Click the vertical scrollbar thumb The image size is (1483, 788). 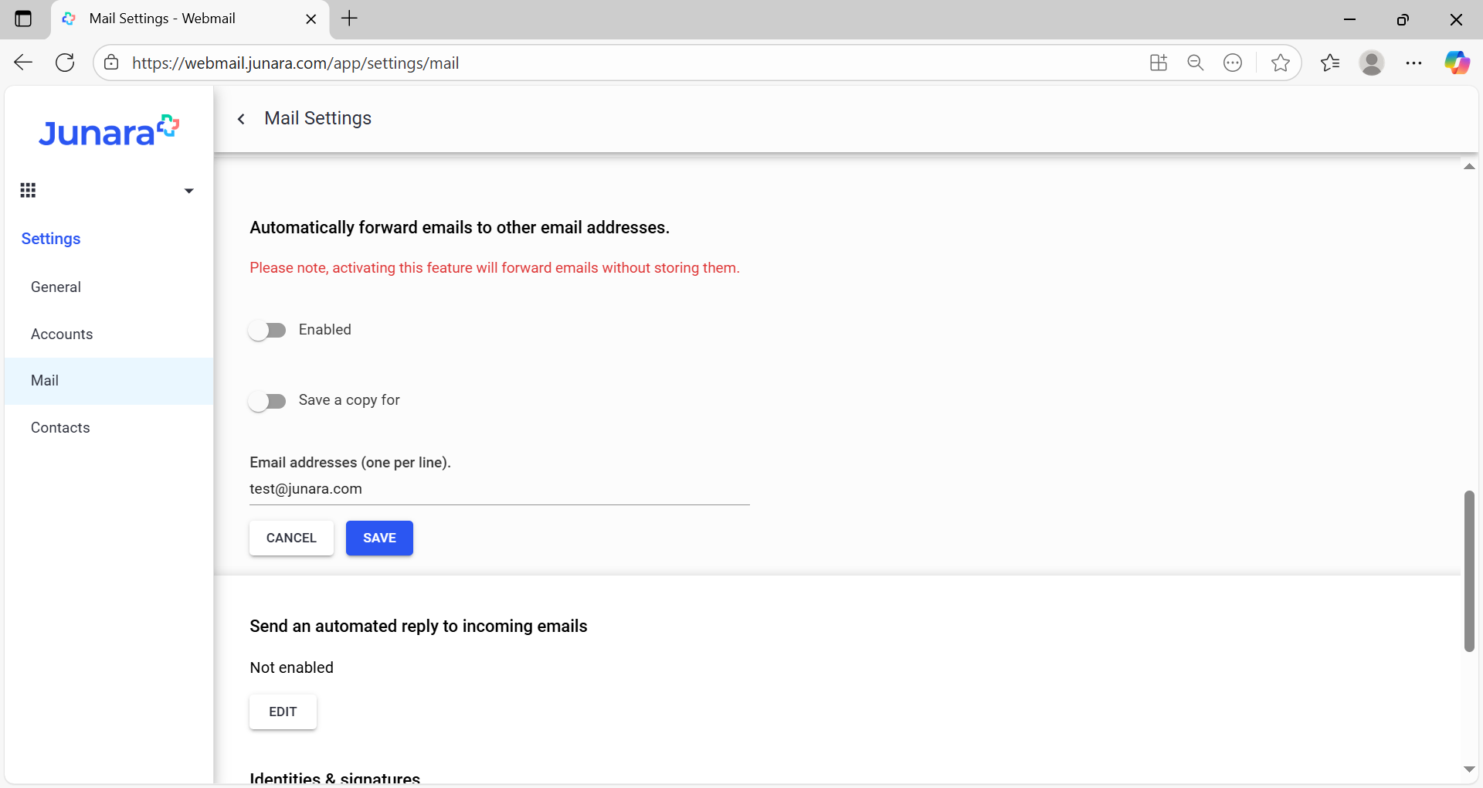1469,571
